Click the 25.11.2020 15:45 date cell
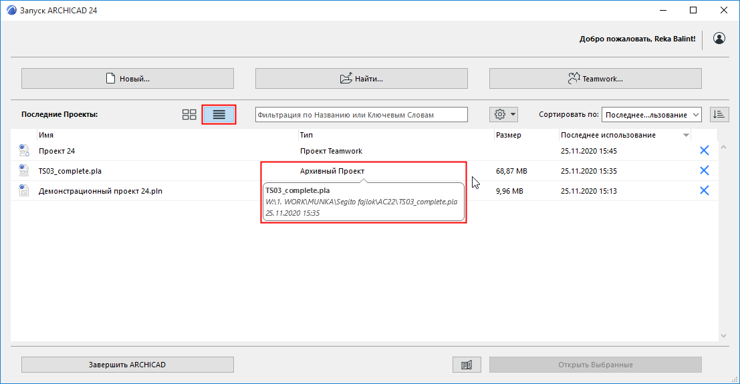The height and width of the screenshot is (384, 740). tap(588, 151)
